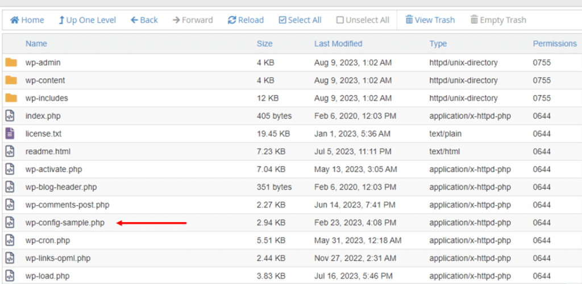Open View Trash

pos(430,20)
